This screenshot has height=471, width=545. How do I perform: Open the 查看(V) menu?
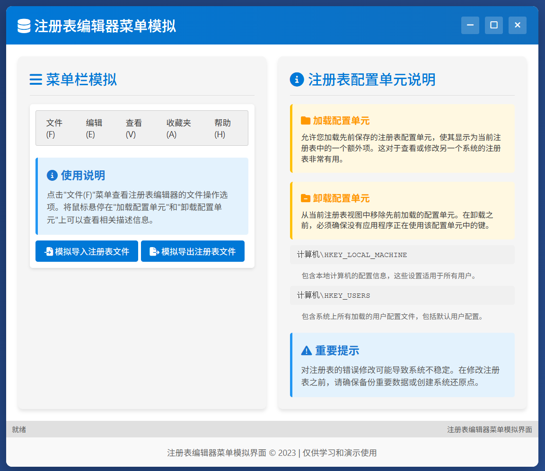[x=134, y=128]
